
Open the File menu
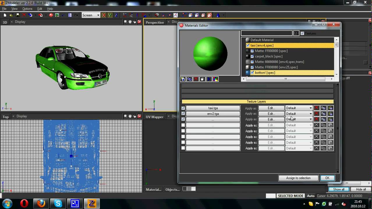click(4, 9)
